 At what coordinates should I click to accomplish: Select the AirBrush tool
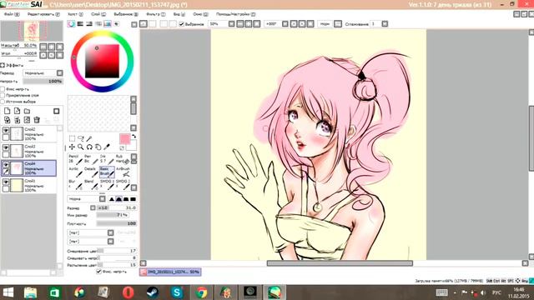click(x=123, y=172)
